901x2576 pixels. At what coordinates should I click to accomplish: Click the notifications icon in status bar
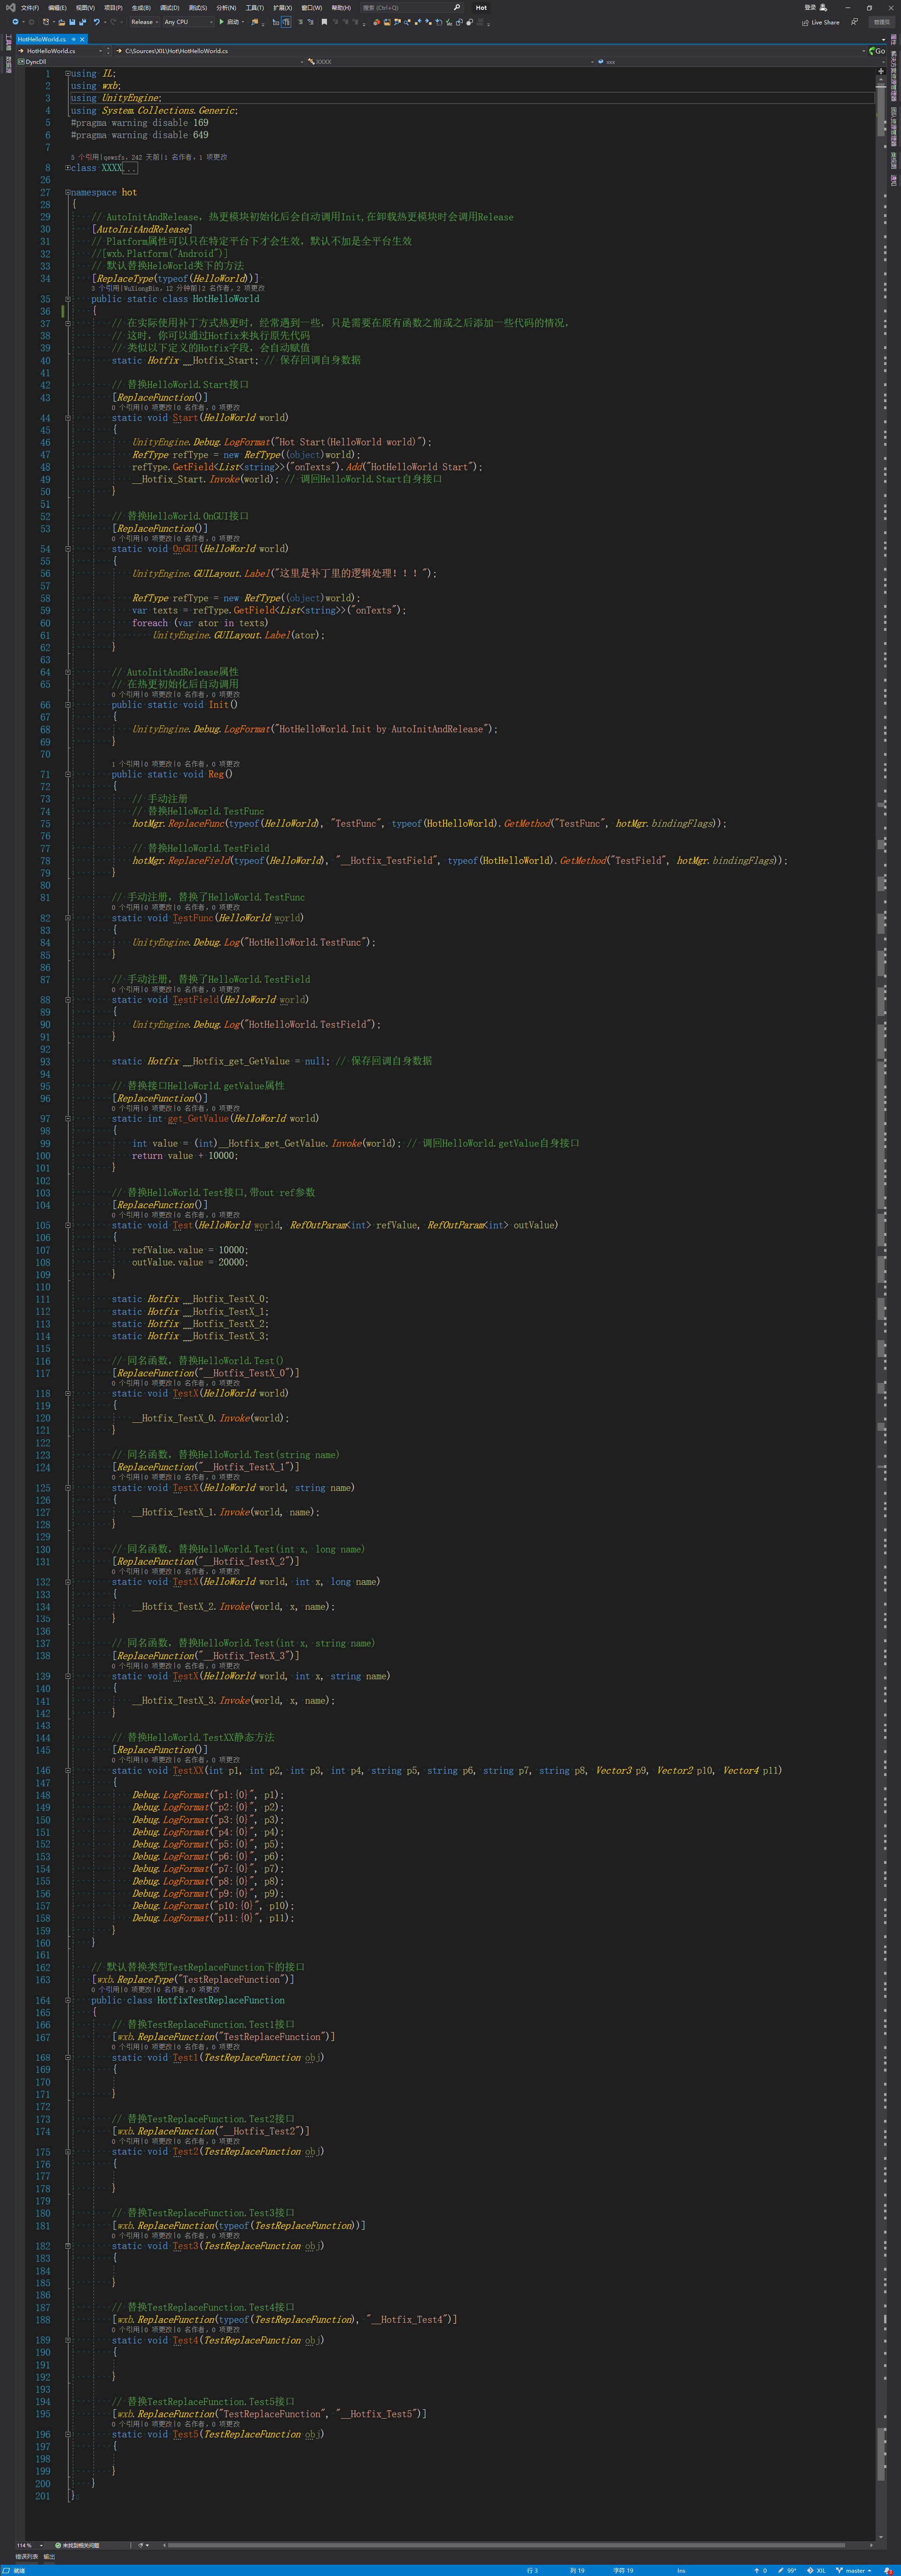pyautogui.click(x=887, y=2570)
